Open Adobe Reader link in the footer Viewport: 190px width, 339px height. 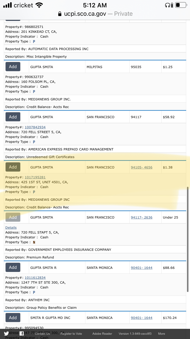click(102, 334)
